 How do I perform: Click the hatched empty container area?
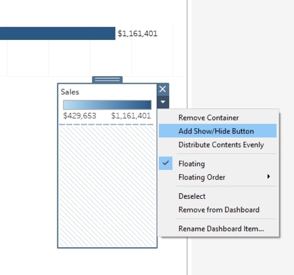(107, 186)
